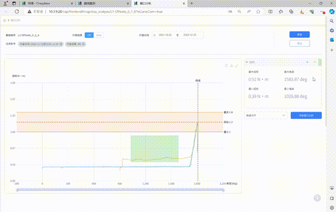
Task: Remove the OK result filter tag
Action: tap(83, 44)
